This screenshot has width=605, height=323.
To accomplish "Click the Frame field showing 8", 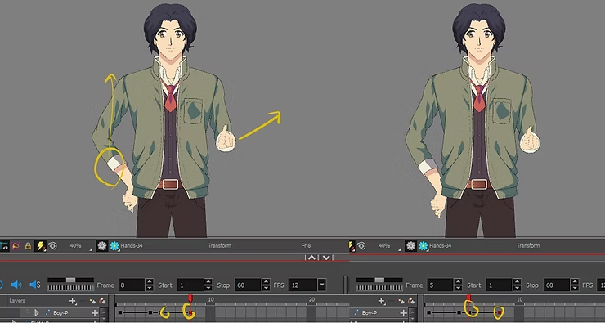I will pyautogui.click(x=132, y=285).
